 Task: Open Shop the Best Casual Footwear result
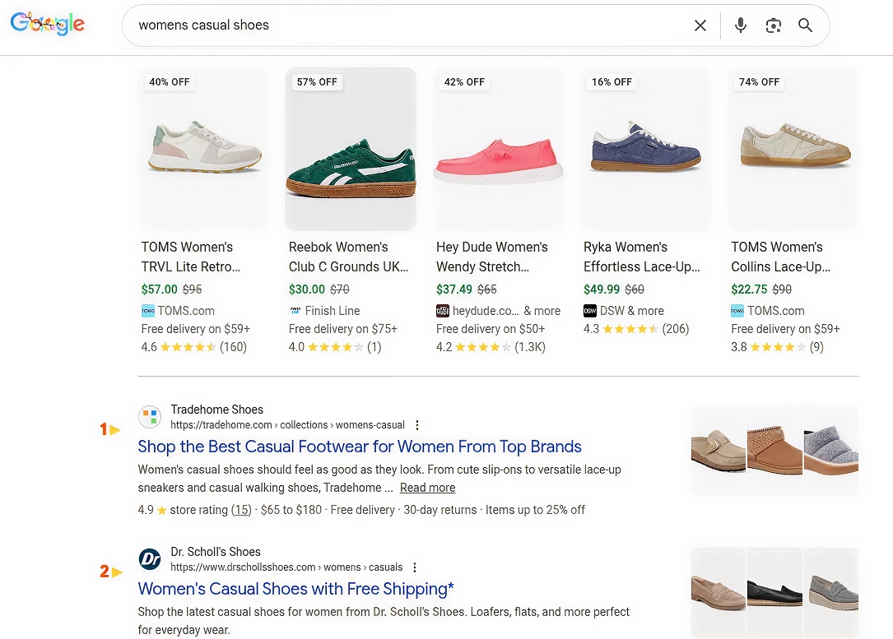(360, 447)
